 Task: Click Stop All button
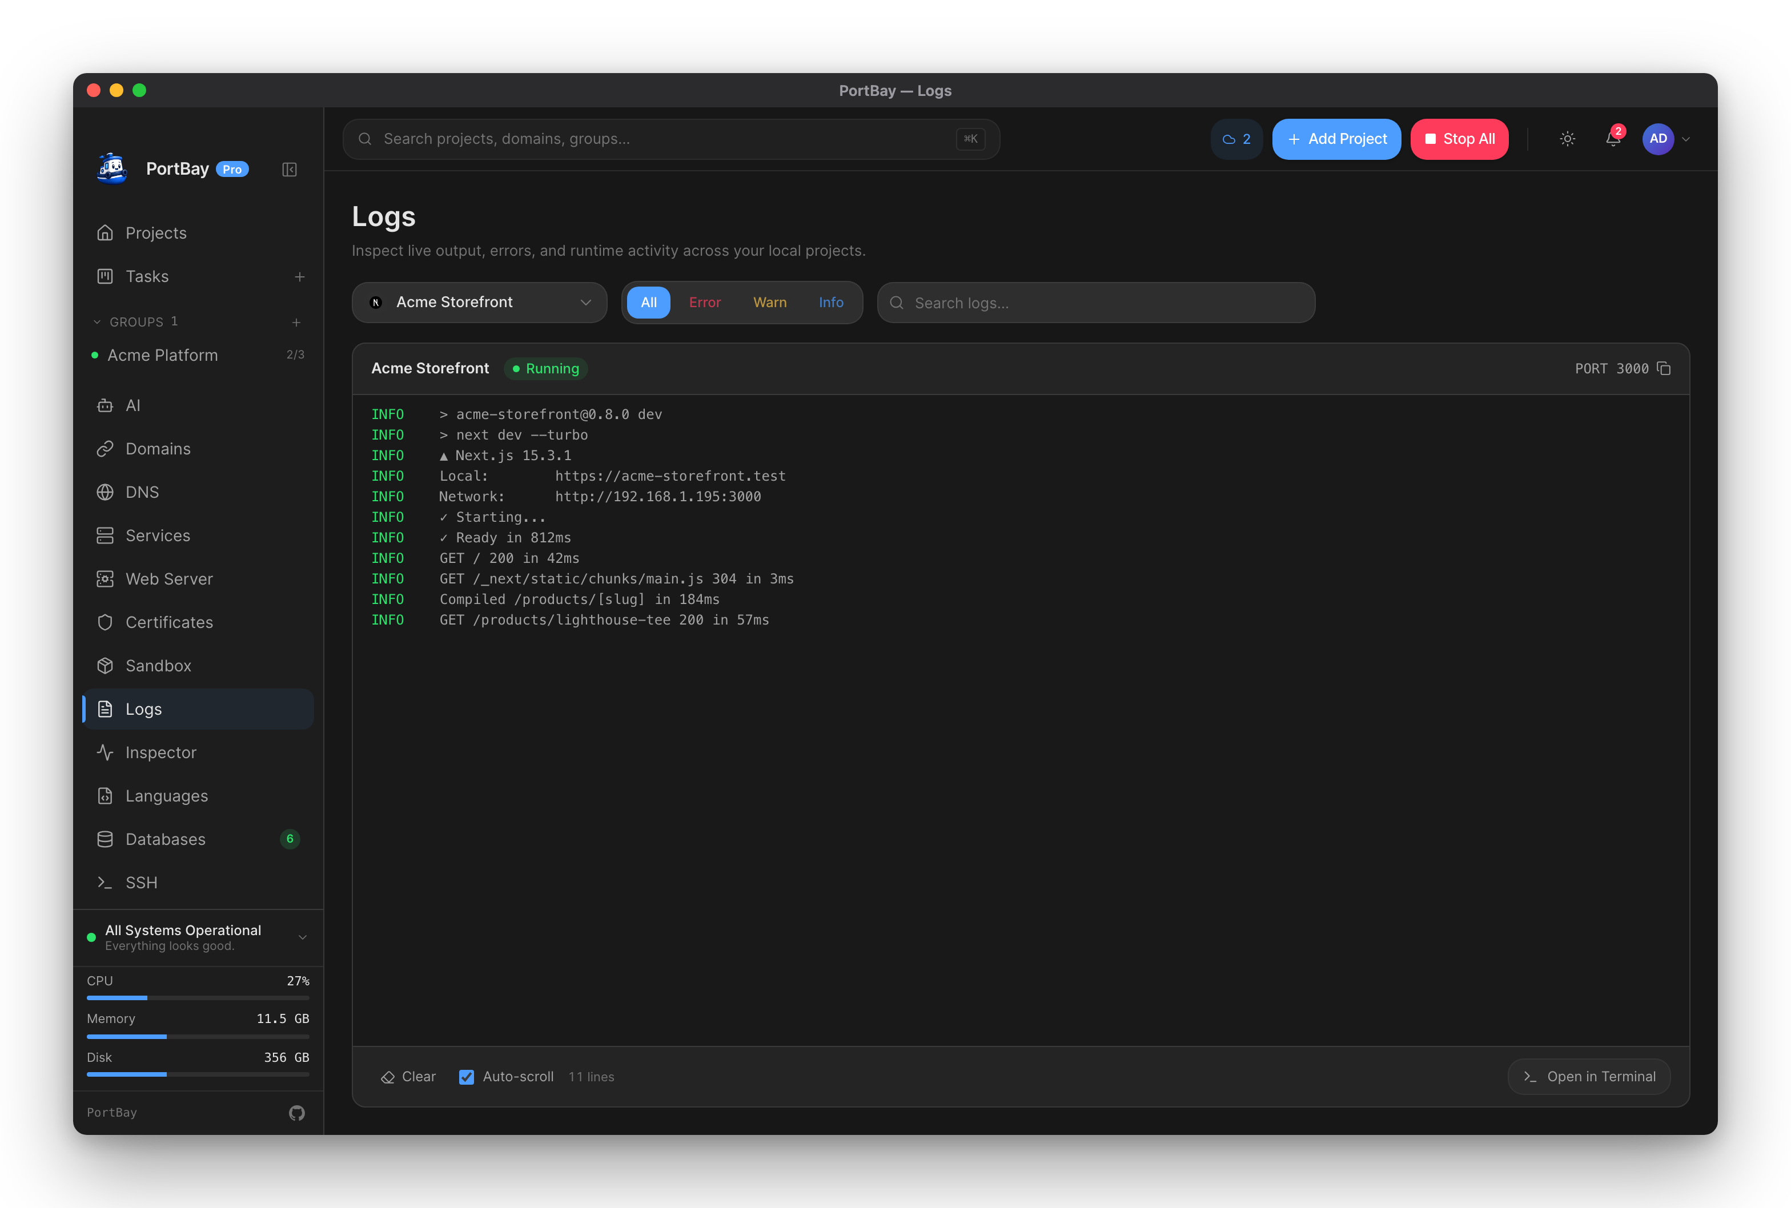[1460, 139]
